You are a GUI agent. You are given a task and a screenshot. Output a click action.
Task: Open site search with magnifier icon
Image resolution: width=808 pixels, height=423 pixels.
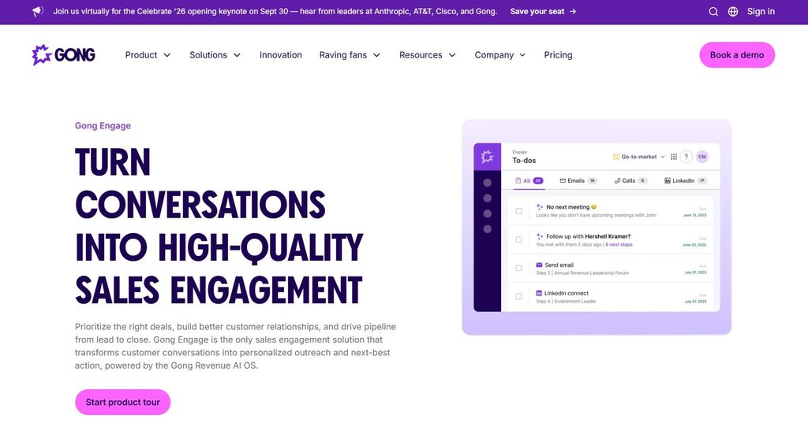click(713, 11)
